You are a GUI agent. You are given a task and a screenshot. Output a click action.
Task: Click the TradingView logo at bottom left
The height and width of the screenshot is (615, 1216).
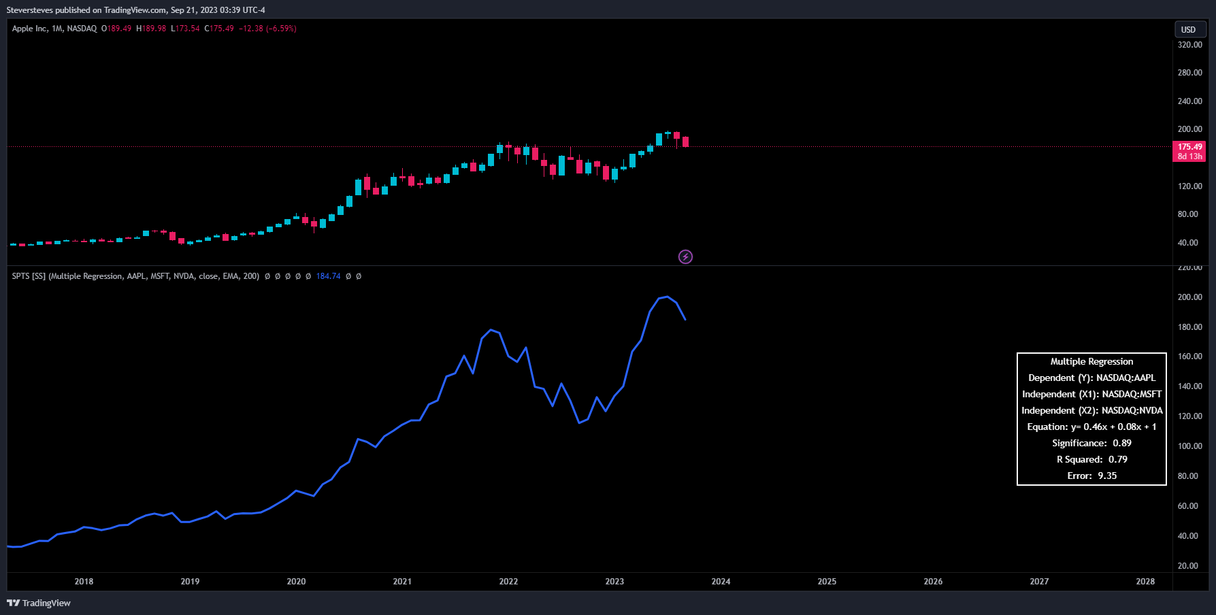[39, 603]
